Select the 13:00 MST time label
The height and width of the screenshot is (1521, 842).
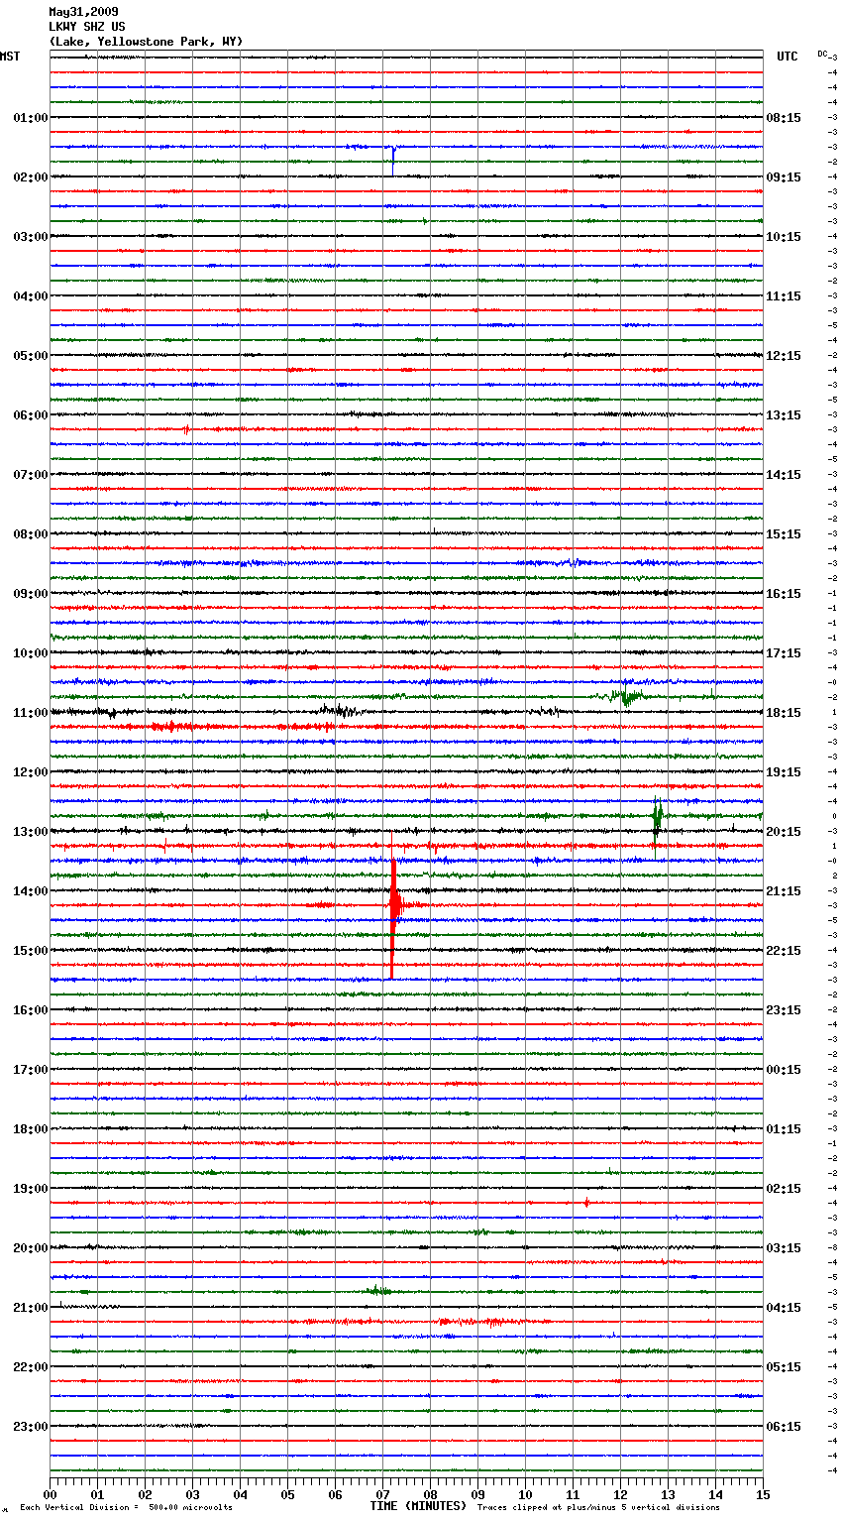coord(31,832)
